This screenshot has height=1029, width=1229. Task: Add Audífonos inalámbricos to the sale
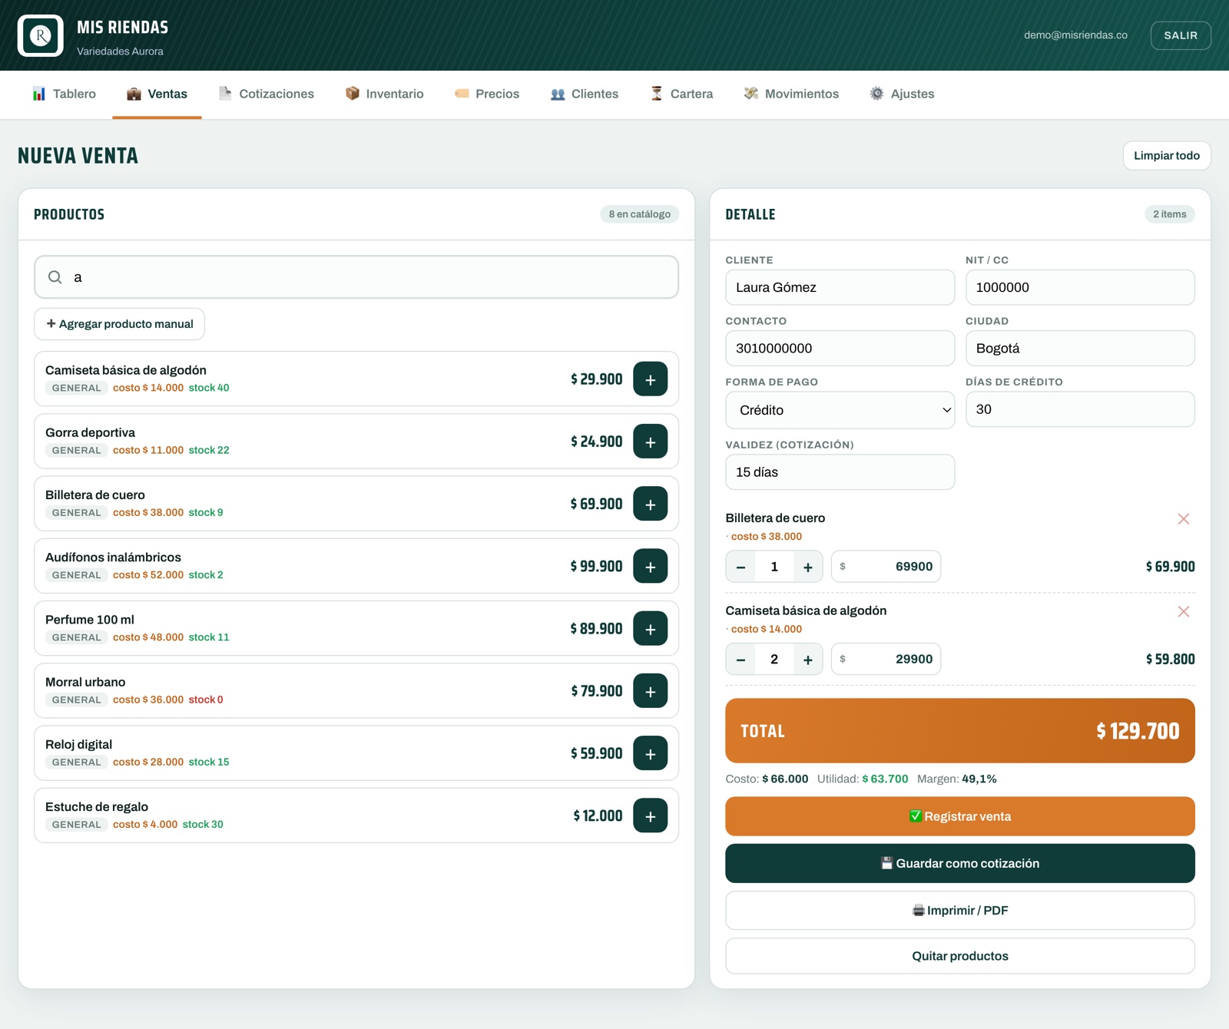coord(650,566)
